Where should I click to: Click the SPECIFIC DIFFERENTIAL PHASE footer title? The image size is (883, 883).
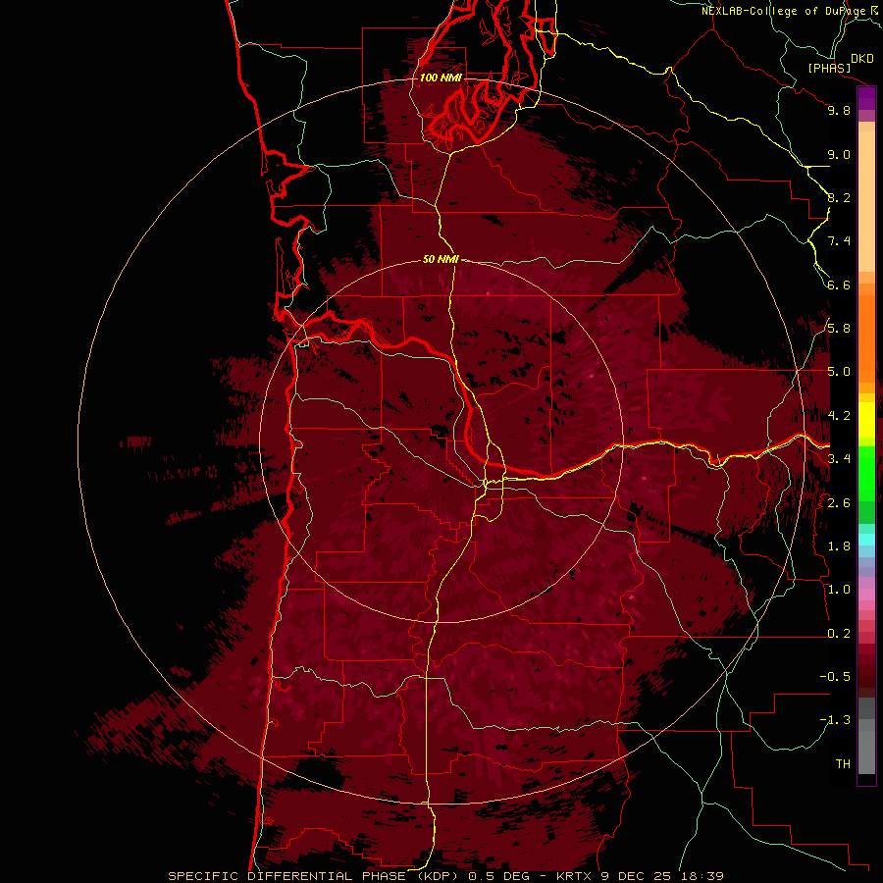[287, 876]
